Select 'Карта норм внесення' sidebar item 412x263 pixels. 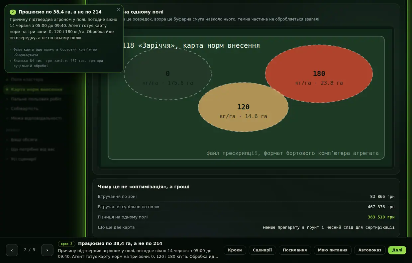click(37, 89)
